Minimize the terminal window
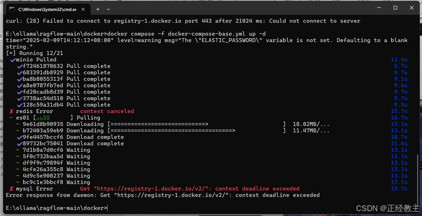The image size is (422, 216). tap(379, 8)
